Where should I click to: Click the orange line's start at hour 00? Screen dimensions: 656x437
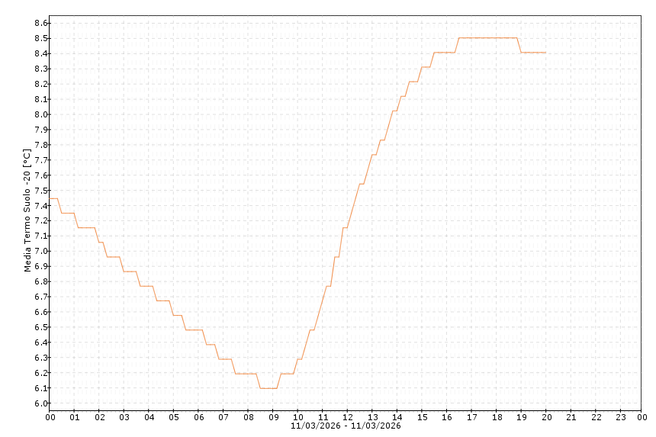pos(50,198)
